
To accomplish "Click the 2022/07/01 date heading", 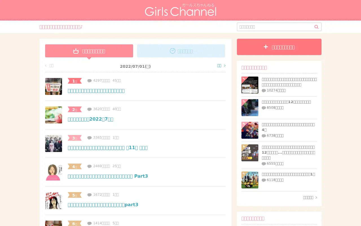I will (135, 66).
